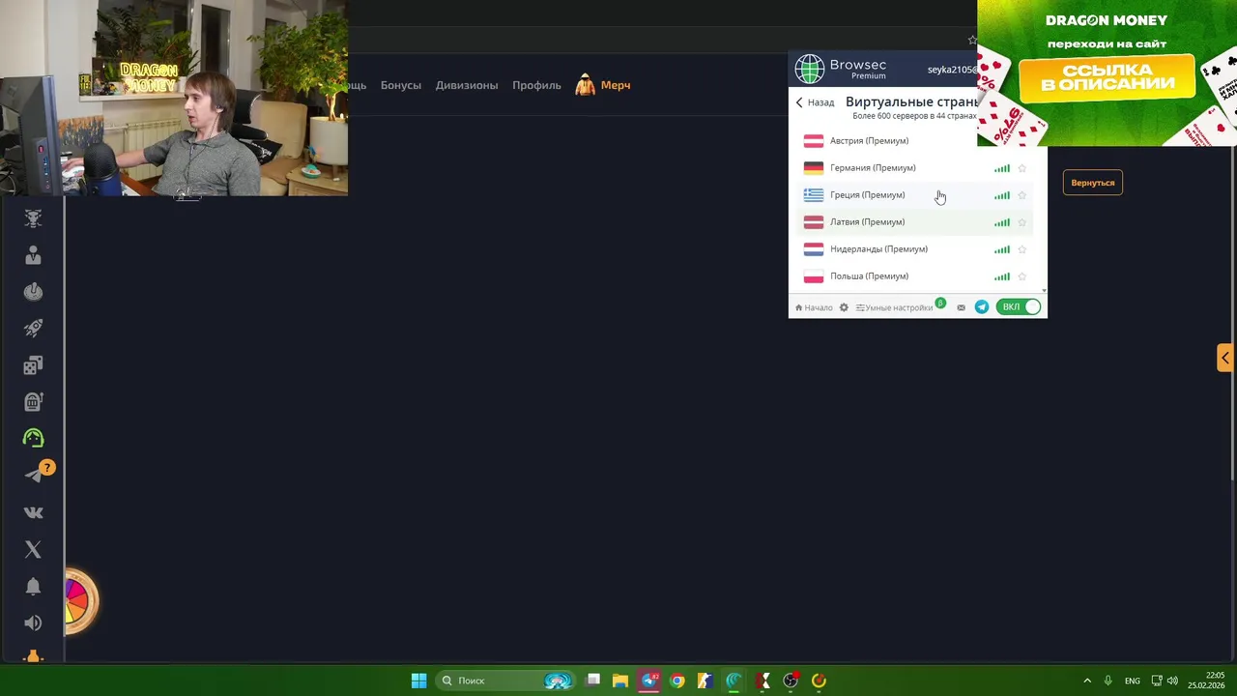
Task: Select Латвия (Премиум) server
Action: [x=916, y=222]
